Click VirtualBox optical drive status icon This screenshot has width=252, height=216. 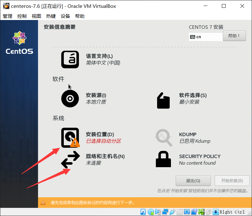[x=151, y=212]
